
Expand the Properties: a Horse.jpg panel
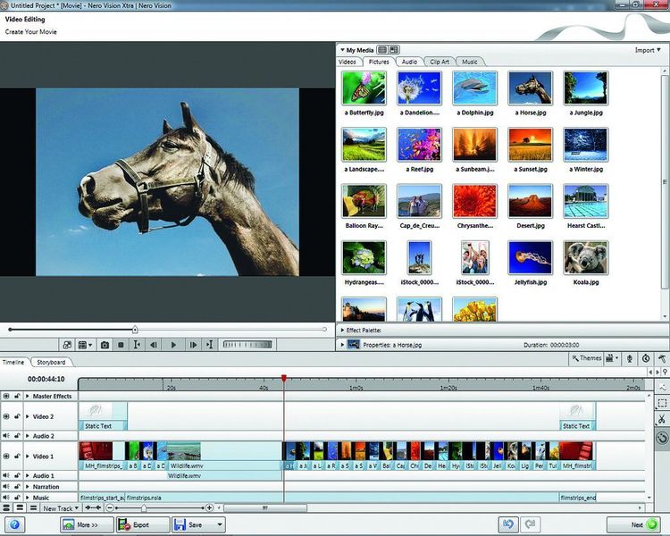point(342,345)
